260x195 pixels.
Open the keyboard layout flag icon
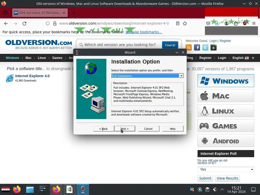pyautogui.click(x=6, y=189)
